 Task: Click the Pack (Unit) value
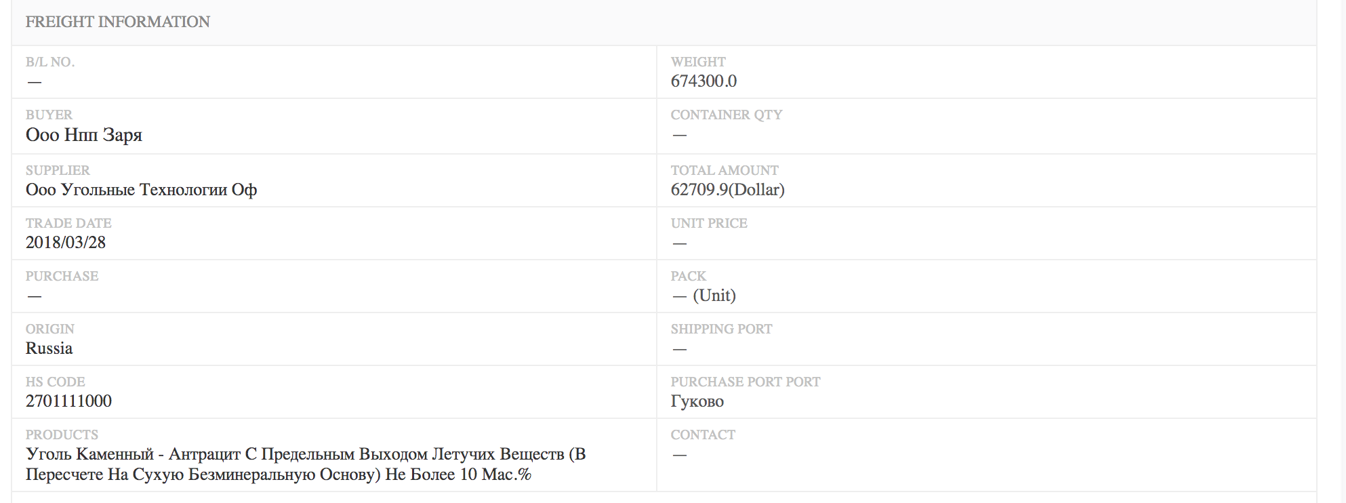[x=704, y=296]
